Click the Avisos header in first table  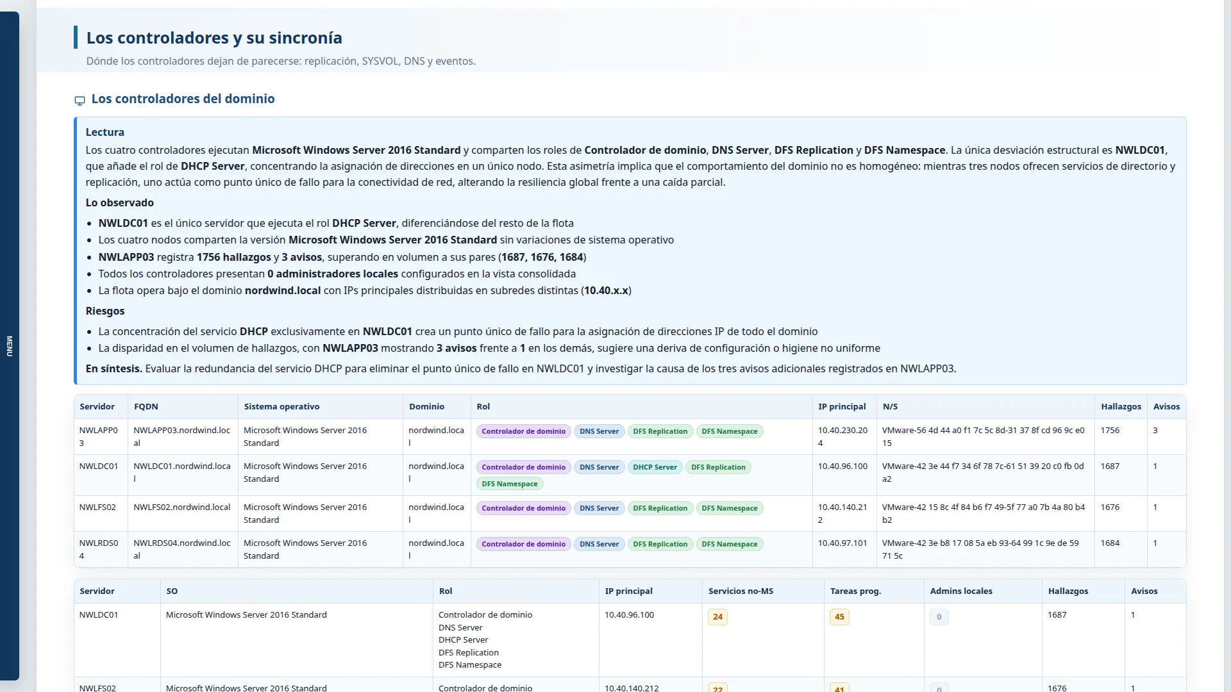tap(1166, 407)
